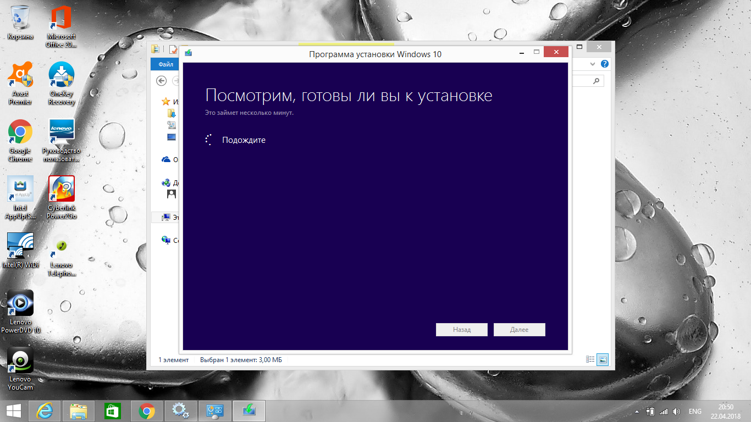This screenshot has height=422, width=751.
Task: Click the ENG input language indicator
Action: click(x=695, y=411)
